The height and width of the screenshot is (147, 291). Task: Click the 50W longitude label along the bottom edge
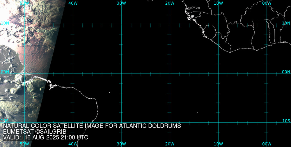pyautogui.click(x=24, y=144)
